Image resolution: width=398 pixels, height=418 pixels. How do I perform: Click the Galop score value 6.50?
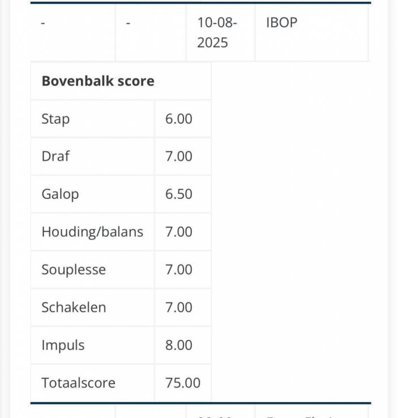[x=179, y=194]
